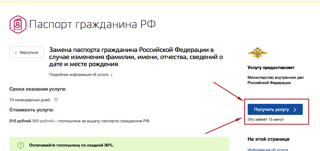
Task: Click the Замена паспорта гражданина service heading
Action: click(135, 57)
